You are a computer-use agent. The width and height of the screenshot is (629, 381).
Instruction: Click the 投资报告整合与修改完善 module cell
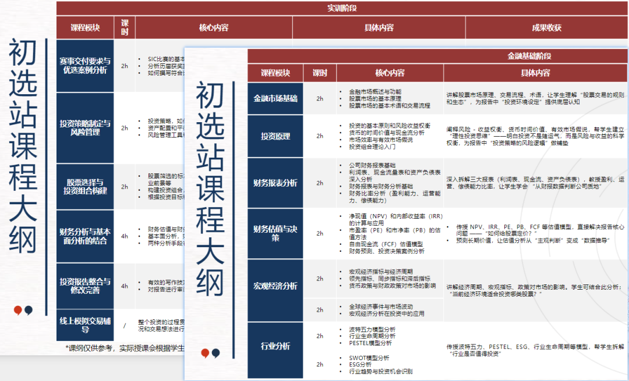click(x=84, y=286)
